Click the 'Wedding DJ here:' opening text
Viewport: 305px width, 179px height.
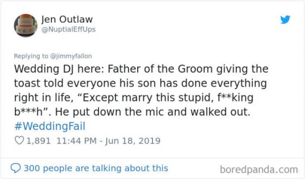point(59,69)
